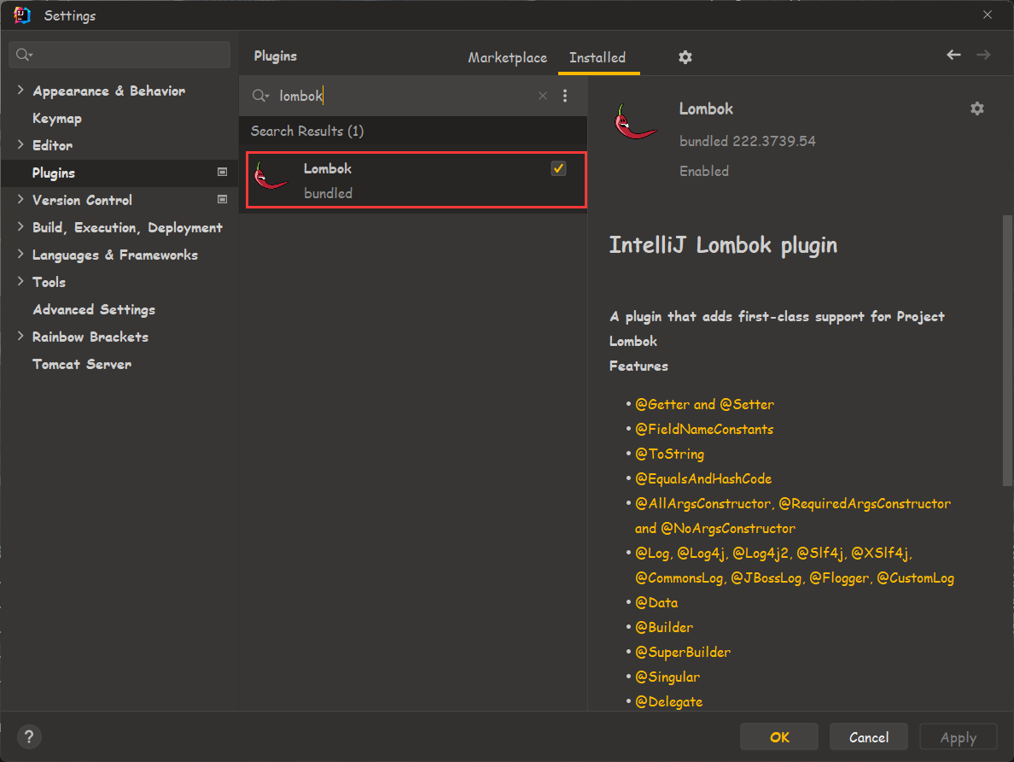This screenshot has height=762, width=1014.
Task: Click the plugin description scrollbar
Action: pyautogui.click(x=1007, y=350)
